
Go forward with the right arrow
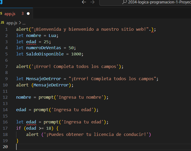click(93, 2)
